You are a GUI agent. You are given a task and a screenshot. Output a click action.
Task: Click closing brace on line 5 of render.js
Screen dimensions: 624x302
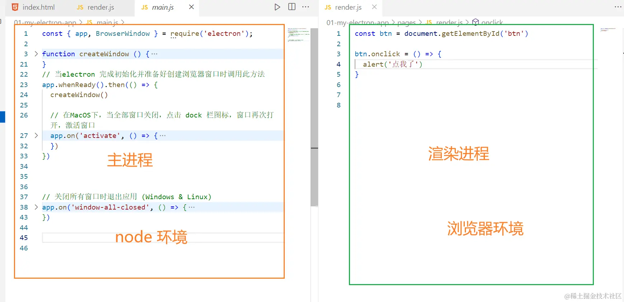357,75
